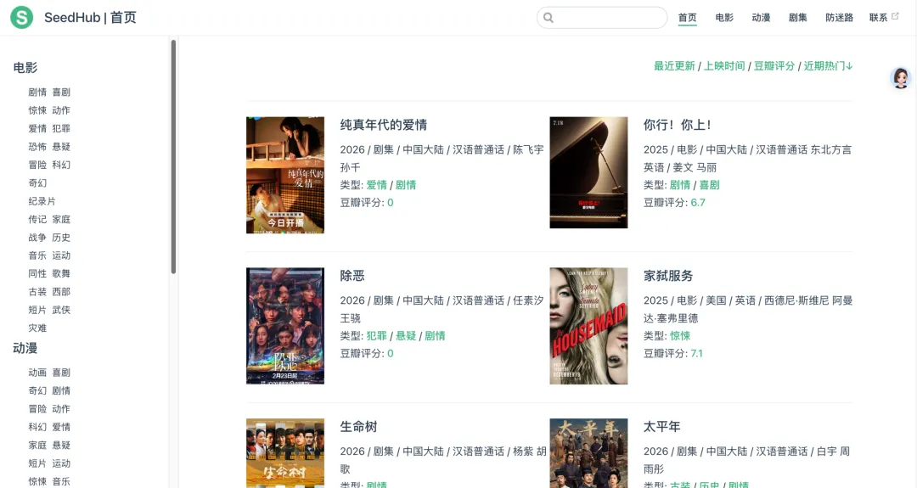The height and width of the screenshot is (488, 917).
Task: Click the 7.1 豆瓣 rating value
Action: click(x=696, y=353)
